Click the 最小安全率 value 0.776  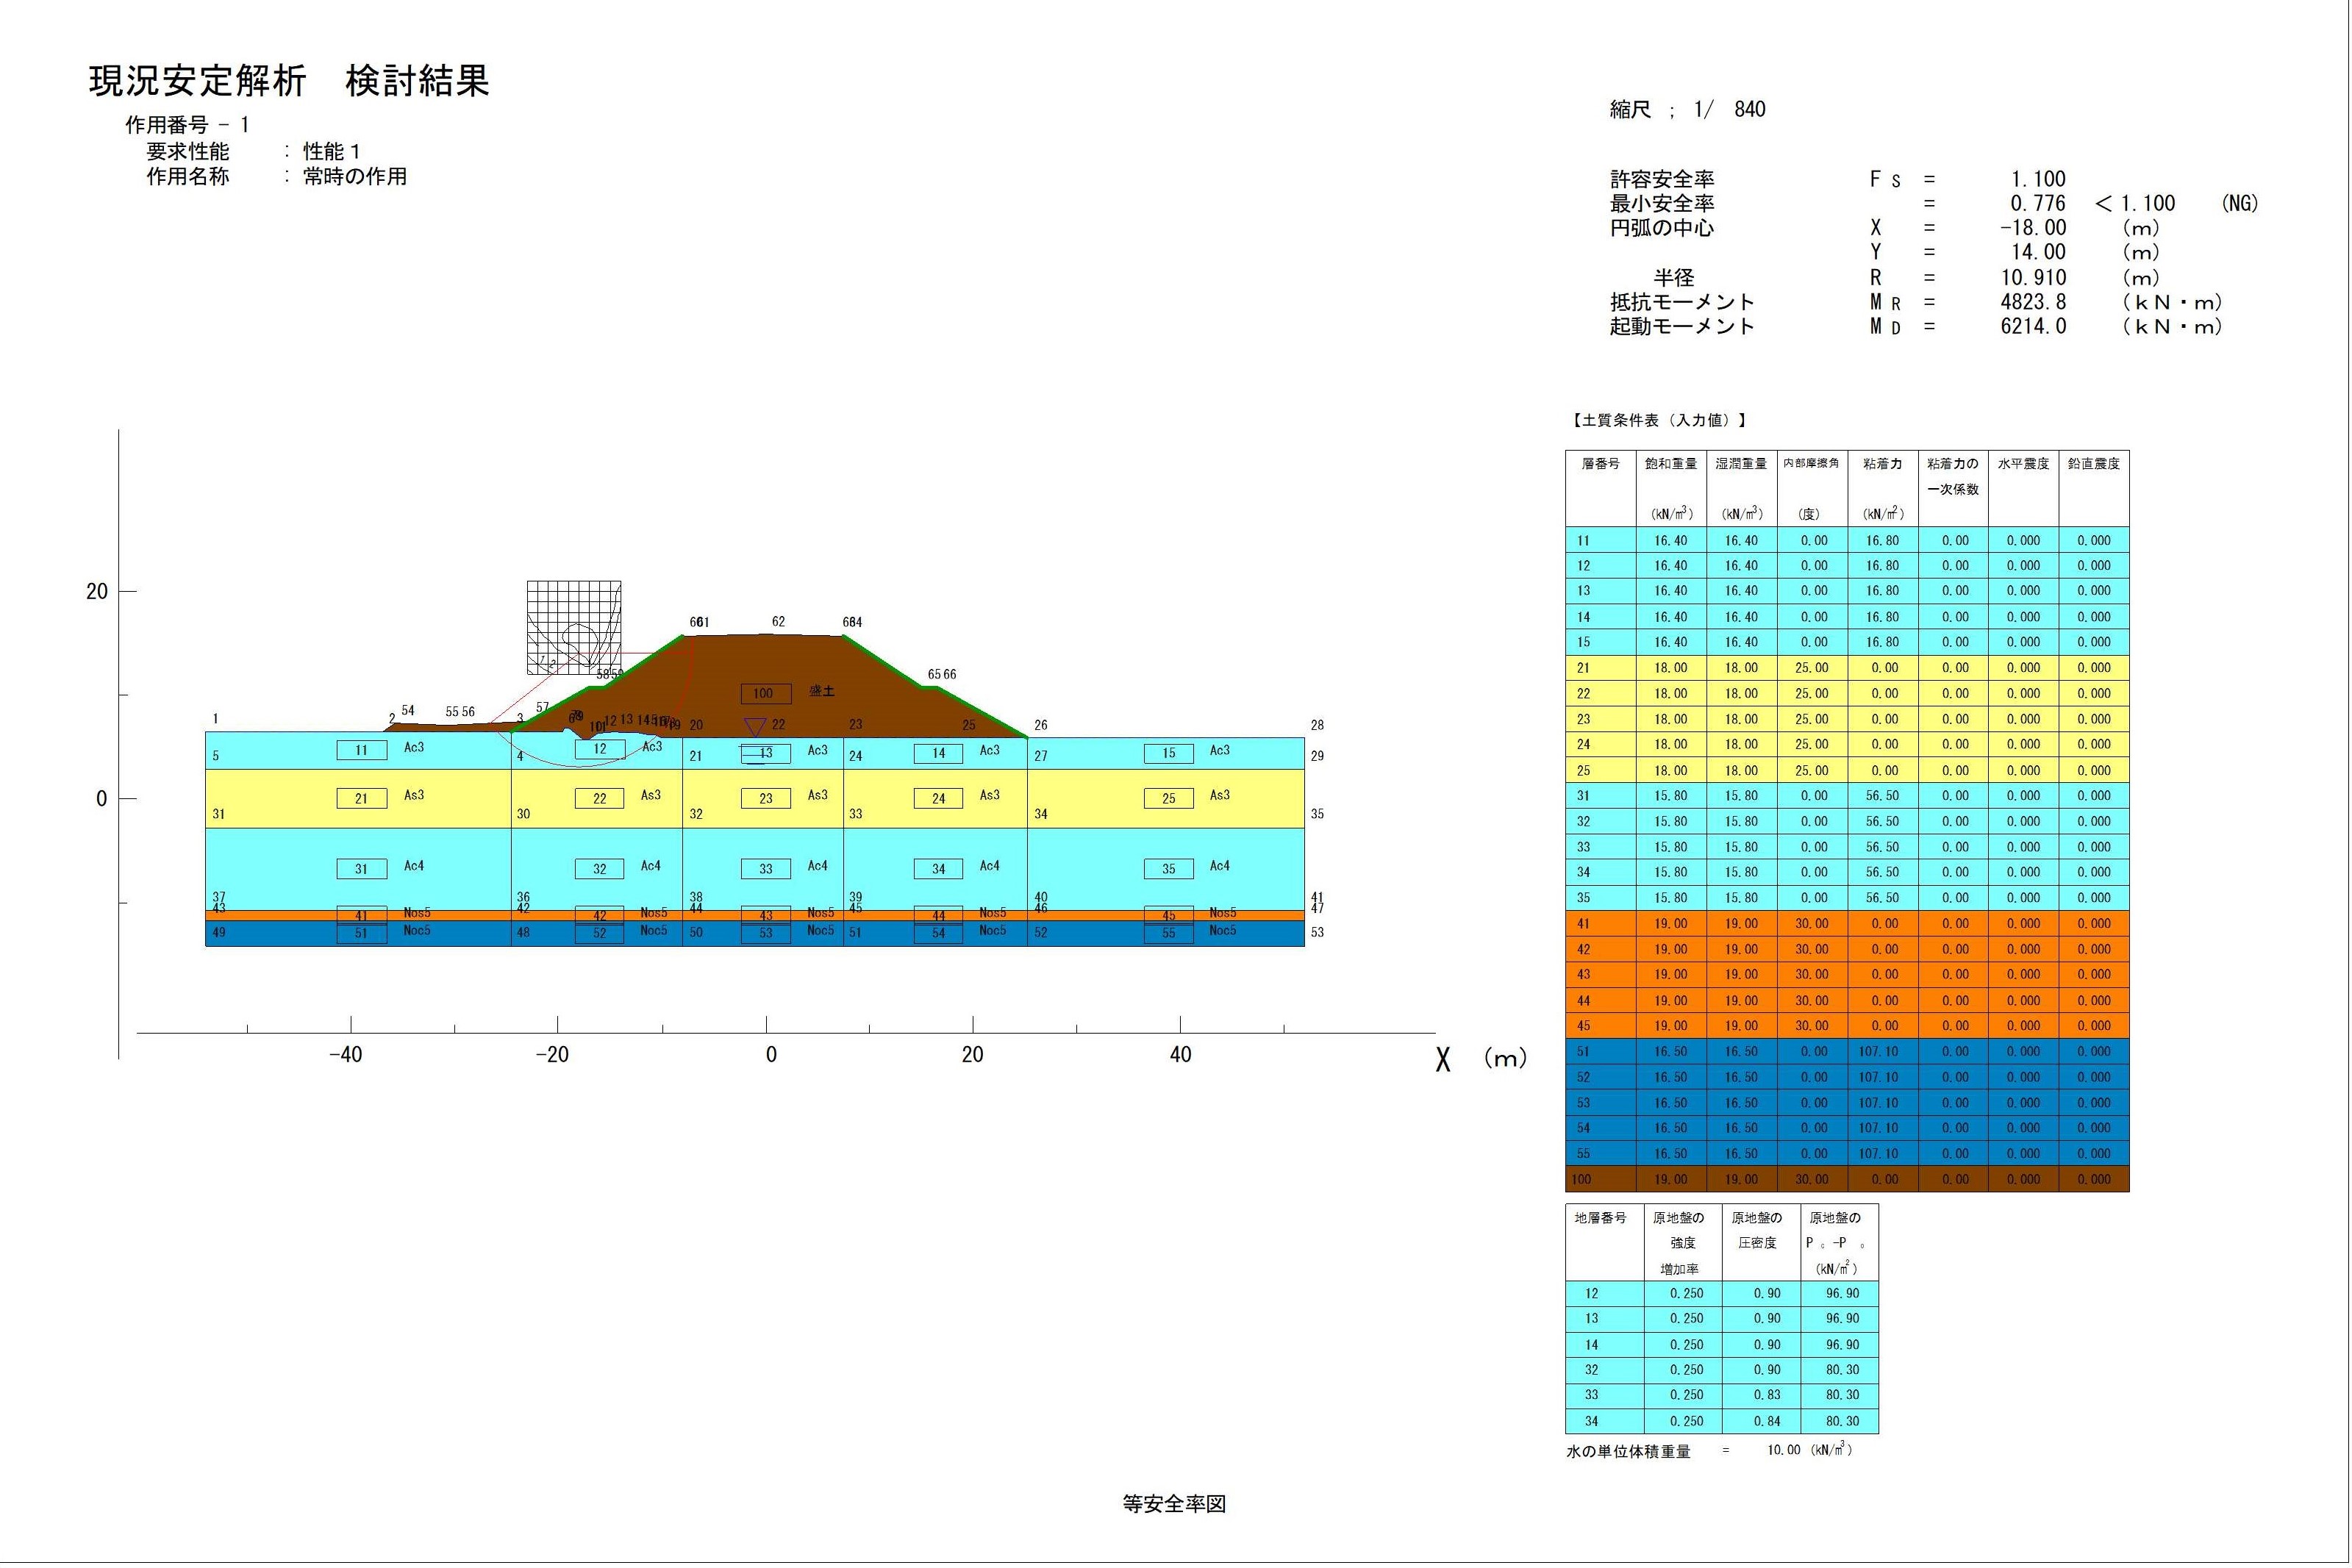[2037, 204]
